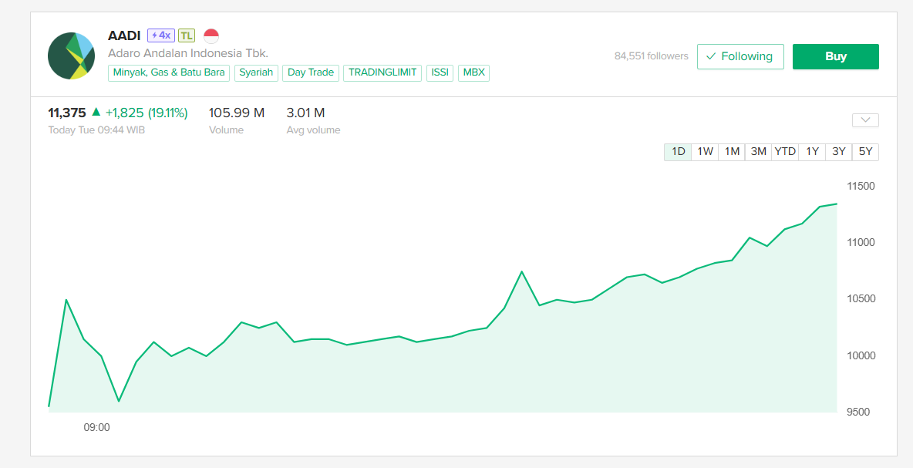The height and width of the screenshot is (468, 913).
Task: Open the Syariah tag
Action: coord(256,72)
